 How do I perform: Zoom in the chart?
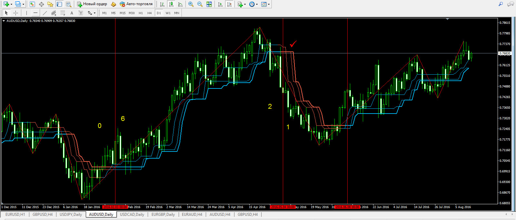pyautogui.click(x=191, y=4)
